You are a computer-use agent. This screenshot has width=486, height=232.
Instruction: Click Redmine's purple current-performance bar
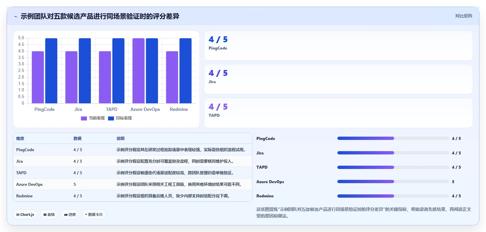172,77
